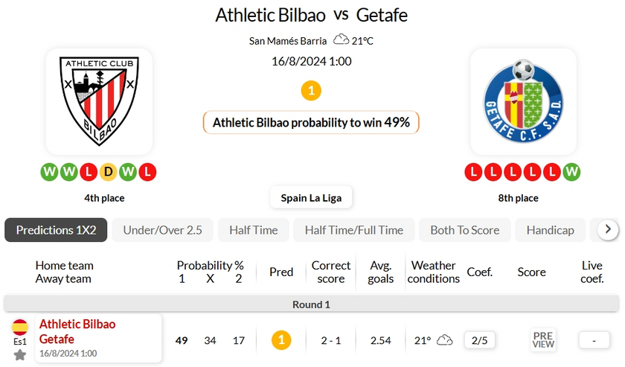Click the Athletic Bilbao team link in row
This screenshot has height=367, width=625.
click(77, 325)
